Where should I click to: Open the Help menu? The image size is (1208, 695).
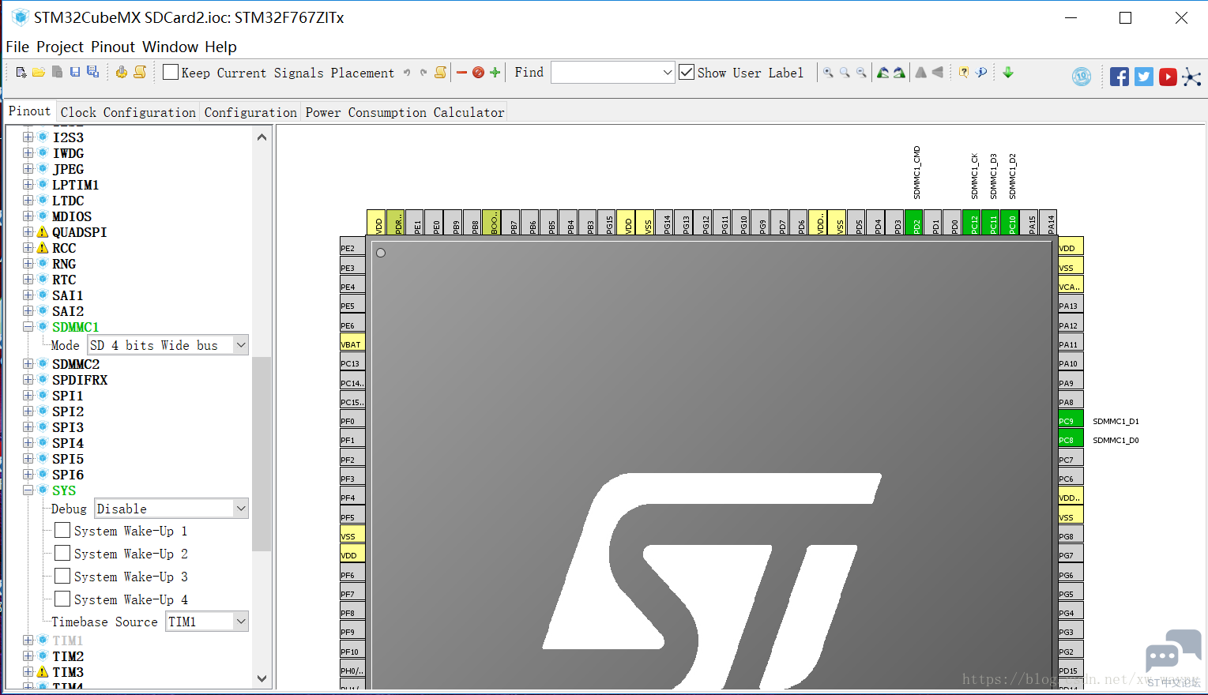pyautogui.click(x=220, y=47)
